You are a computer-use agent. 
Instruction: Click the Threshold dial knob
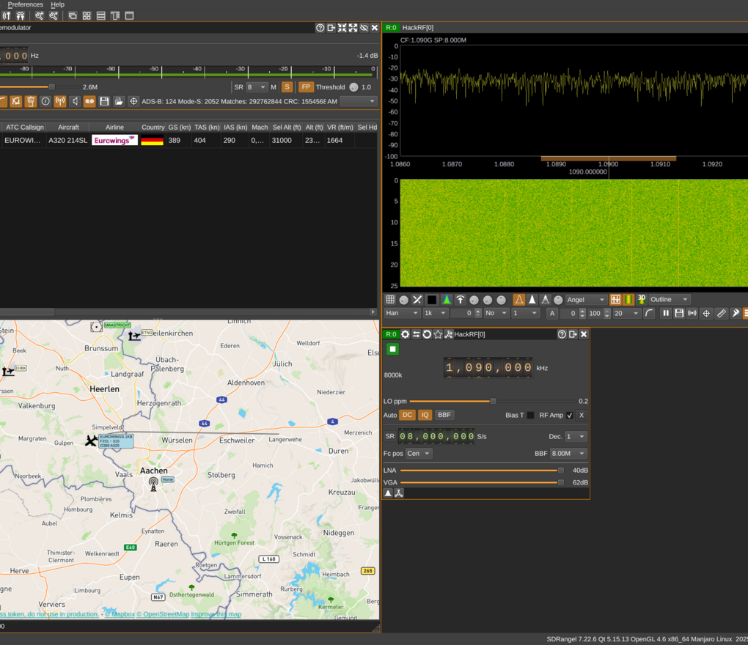[x=353, y=87]
